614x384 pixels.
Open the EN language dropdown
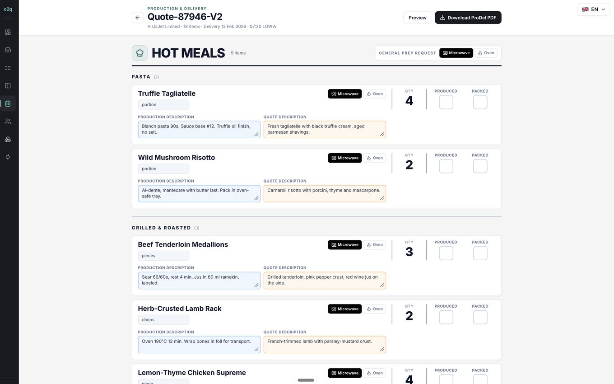click(594, 9)
